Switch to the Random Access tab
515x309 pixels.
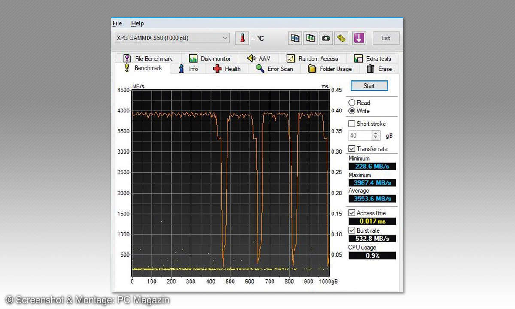tap(312, 58)
